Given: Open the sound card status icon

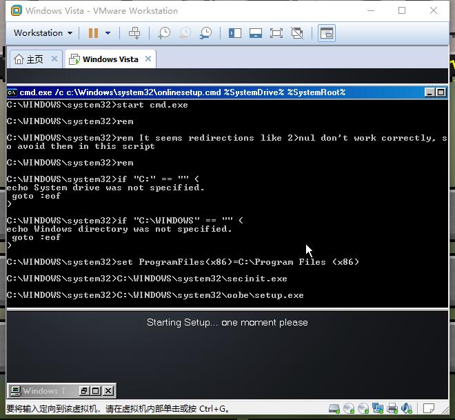Looking at the screenshot, I should point(406,409).
